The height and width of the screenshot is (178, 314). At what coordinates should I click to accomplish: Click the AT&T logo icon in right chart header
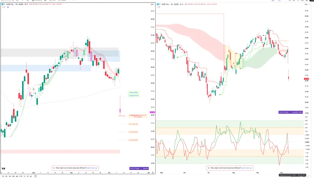[x=158, y=4]
